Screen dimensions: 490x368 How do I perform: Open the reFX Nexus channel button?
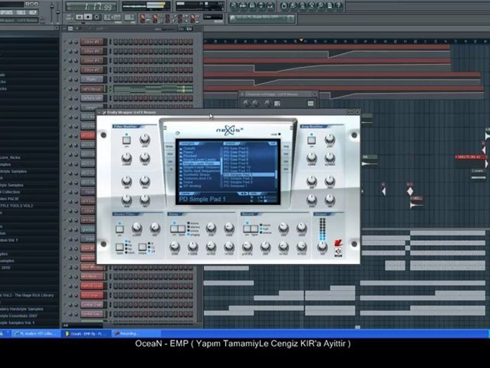(92, 89)
